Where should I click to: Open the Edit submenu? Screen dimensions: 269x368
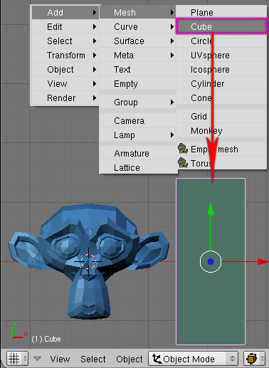[x=65, y=26]
